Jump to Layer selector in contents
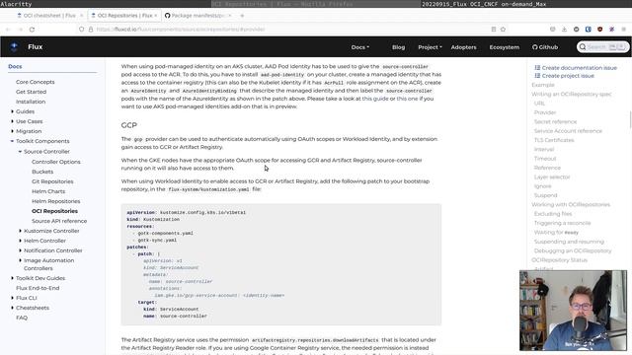 (552, 177)
